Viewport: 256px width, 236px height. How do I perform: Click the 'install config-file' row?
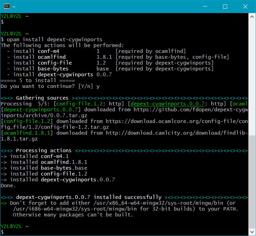click(110, 63)
